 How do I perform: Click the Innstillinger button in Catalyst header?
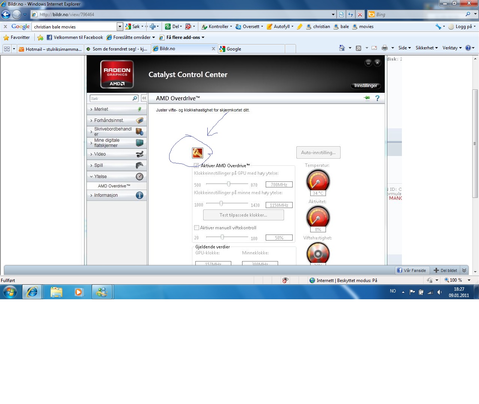point(366,86)
